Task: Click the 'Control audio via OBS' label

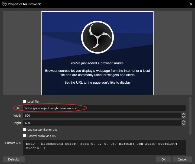Action: click(x=41, y=136)
